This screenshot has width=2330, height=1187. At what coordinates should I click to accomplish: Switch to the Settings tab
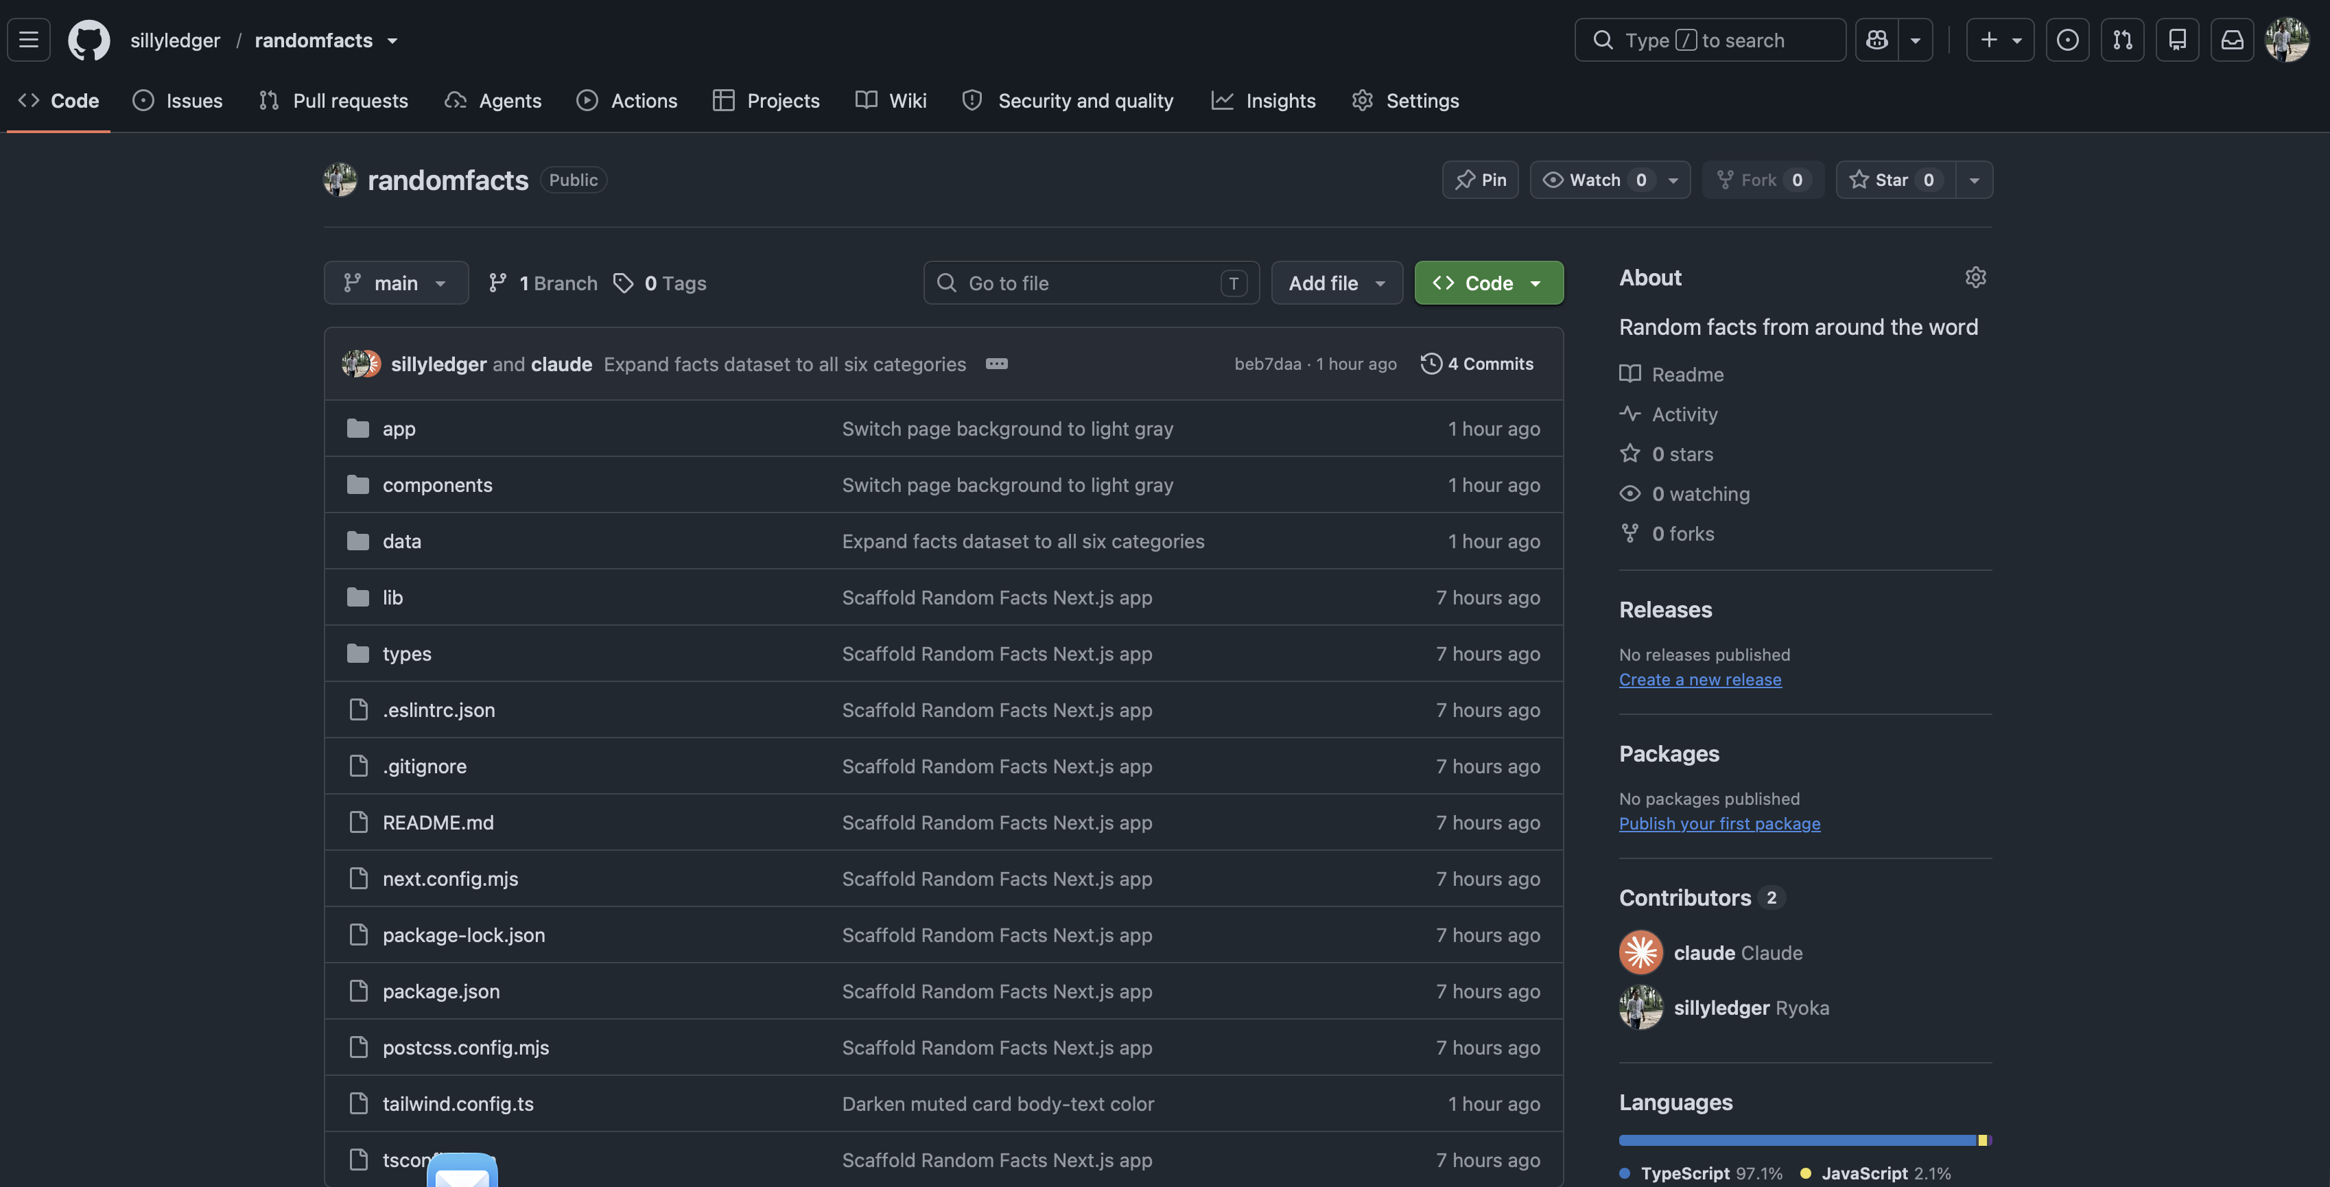tap(1406, 100)
